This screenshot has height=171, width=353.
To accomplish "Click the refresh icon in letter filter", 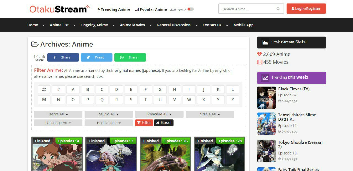I will tap(44, 89).
